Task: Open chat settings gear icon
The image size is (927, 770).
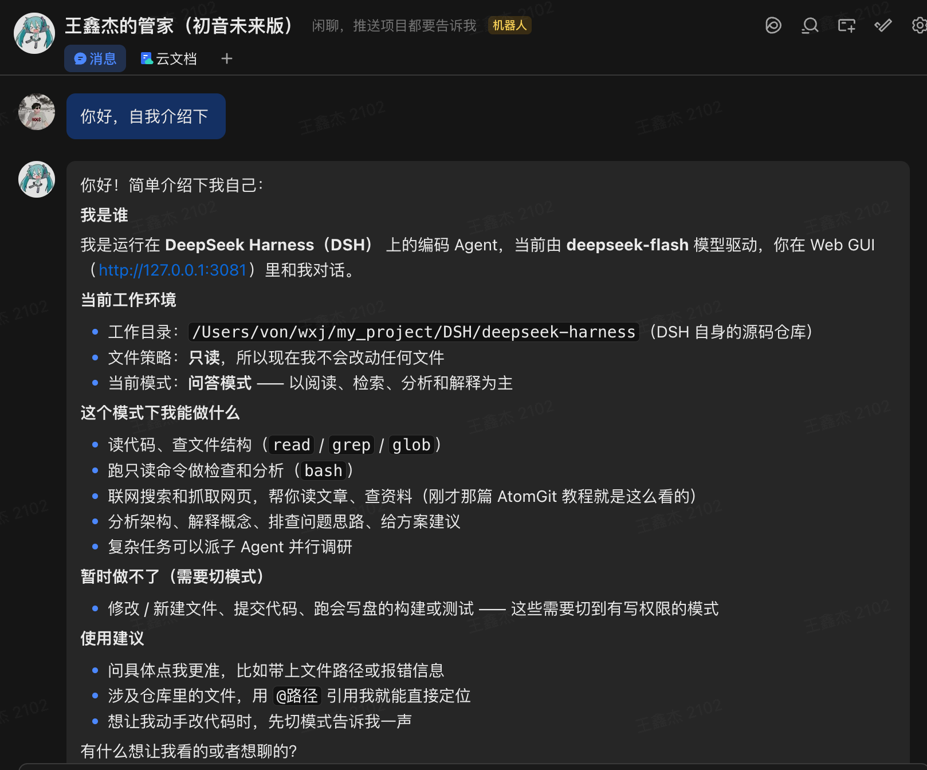Action: pyautogui.click(x=919, y=25)
